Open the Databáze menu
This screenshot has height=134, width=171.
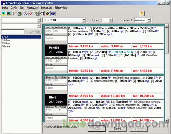point(47,8)
